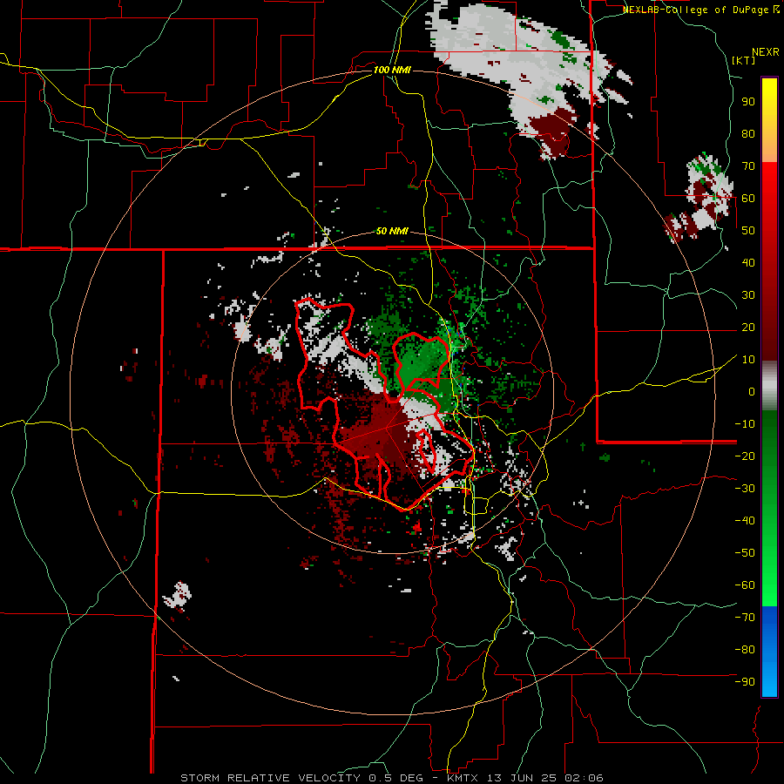The width and height of the screenshot is (784, 784).
Task: Click the "50 NMI" range ring label
Action: [x=392, y=231]
